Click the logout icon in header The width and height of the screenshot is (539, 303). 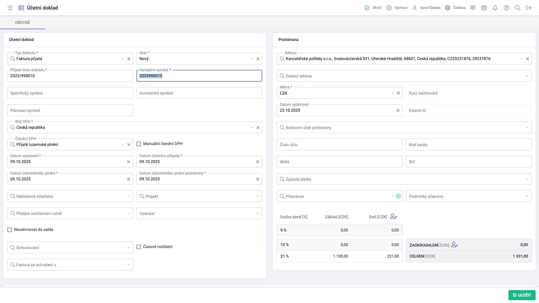tap(529, 8)
